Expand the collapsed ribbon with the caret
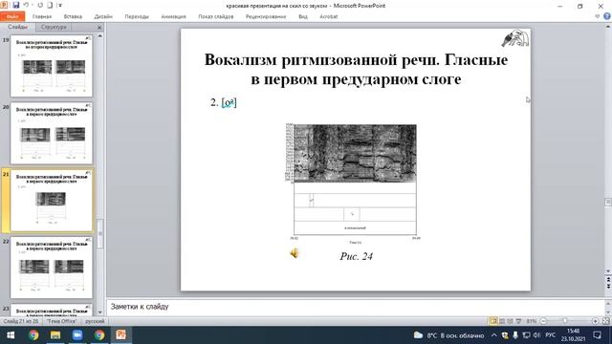Image resolution: width=612 pixels, height=344 pixels. 597,16
